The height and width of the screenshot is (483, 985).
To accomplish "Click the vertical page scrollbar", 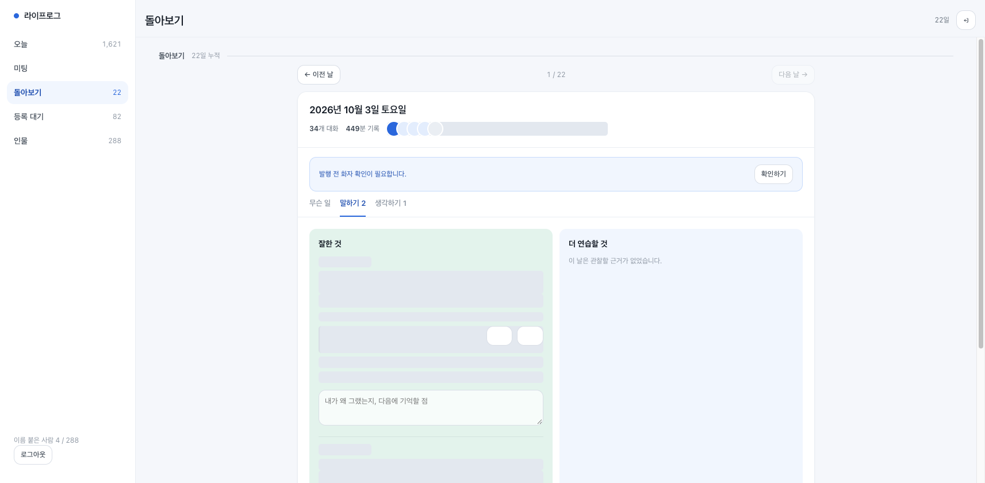I will click(x=981, y=194).
